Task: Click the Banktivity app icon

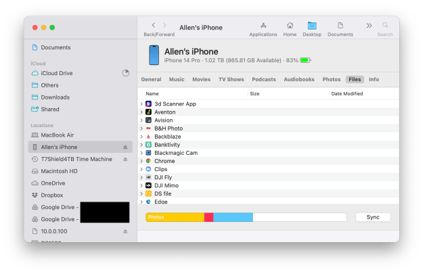Action: (148, 145)
